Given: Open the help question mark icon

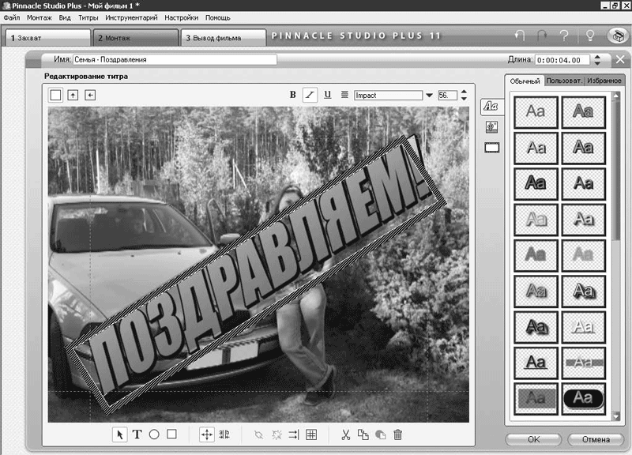Looking at the screenshot, I should [565, 36].
